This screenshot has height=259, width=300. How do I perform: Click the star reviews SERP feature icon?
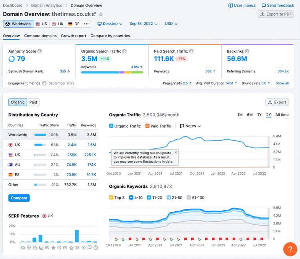click(53, 248)
